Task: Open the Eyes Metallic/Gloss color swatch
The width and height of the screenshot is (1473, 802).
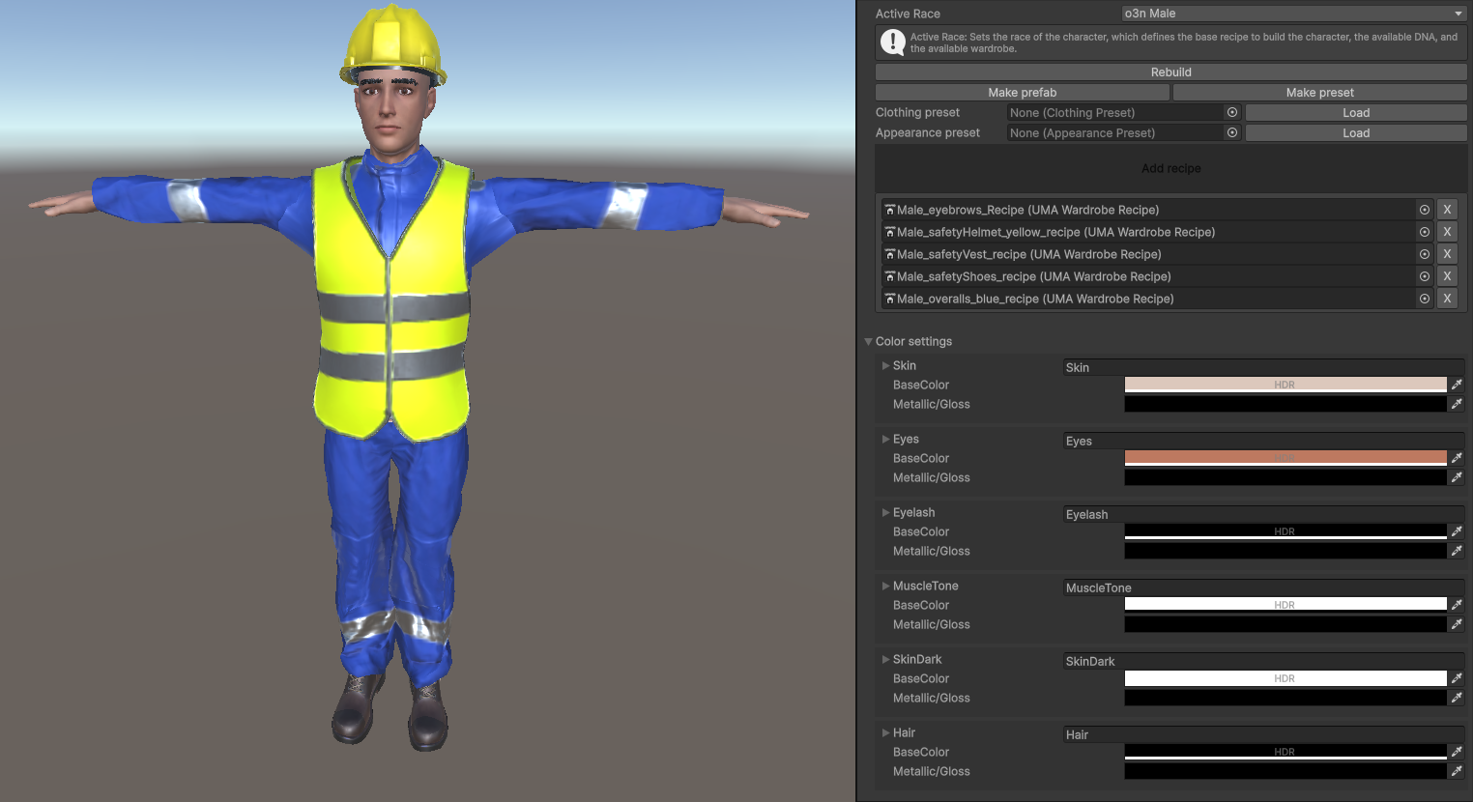Action: [x=1285, y=477]
